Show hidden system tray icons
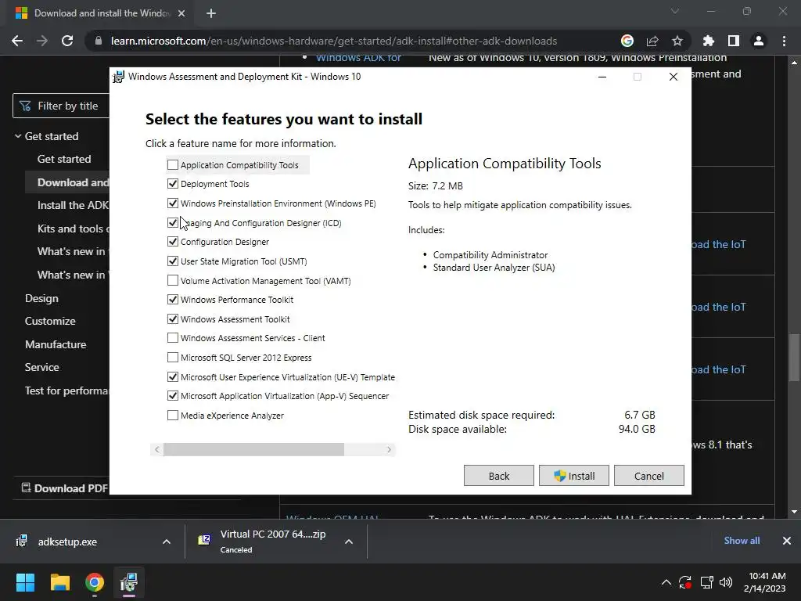The width and height of the screenshot is (801, 601). [x=666, y=582]
